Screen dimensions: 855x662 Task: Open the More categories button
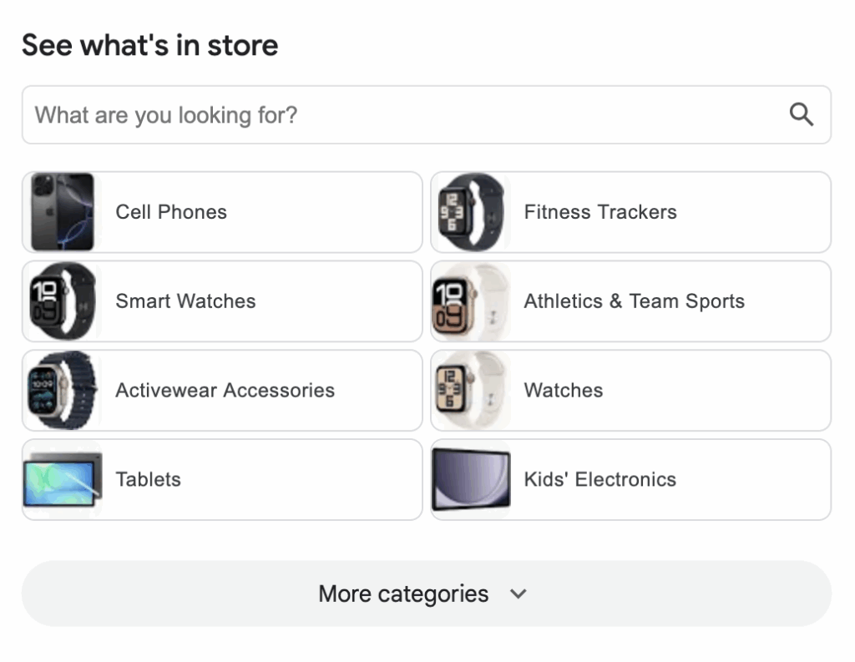tap(404, 594)
